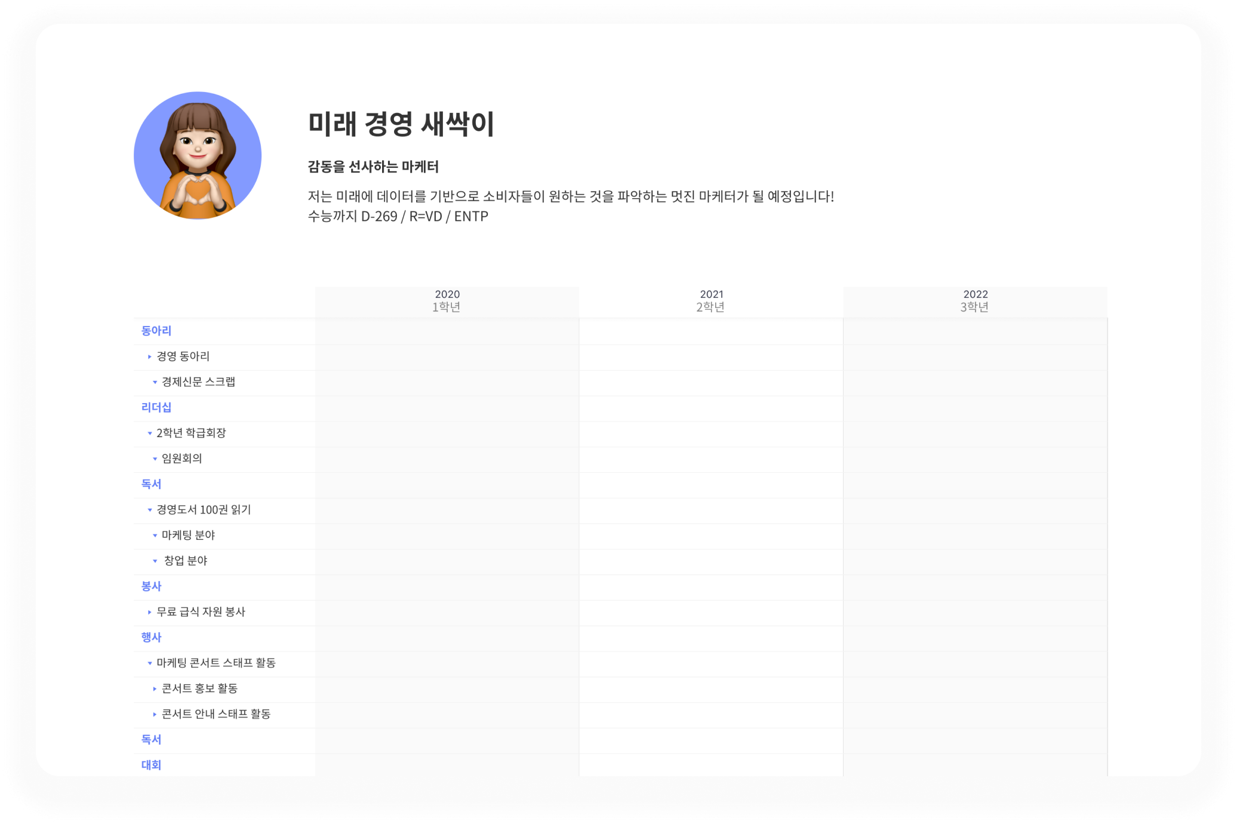Select the 2021 2학년 column header
Image resolution: width=1237 pixels, height=824 pixels.
[x=710, y=301]
